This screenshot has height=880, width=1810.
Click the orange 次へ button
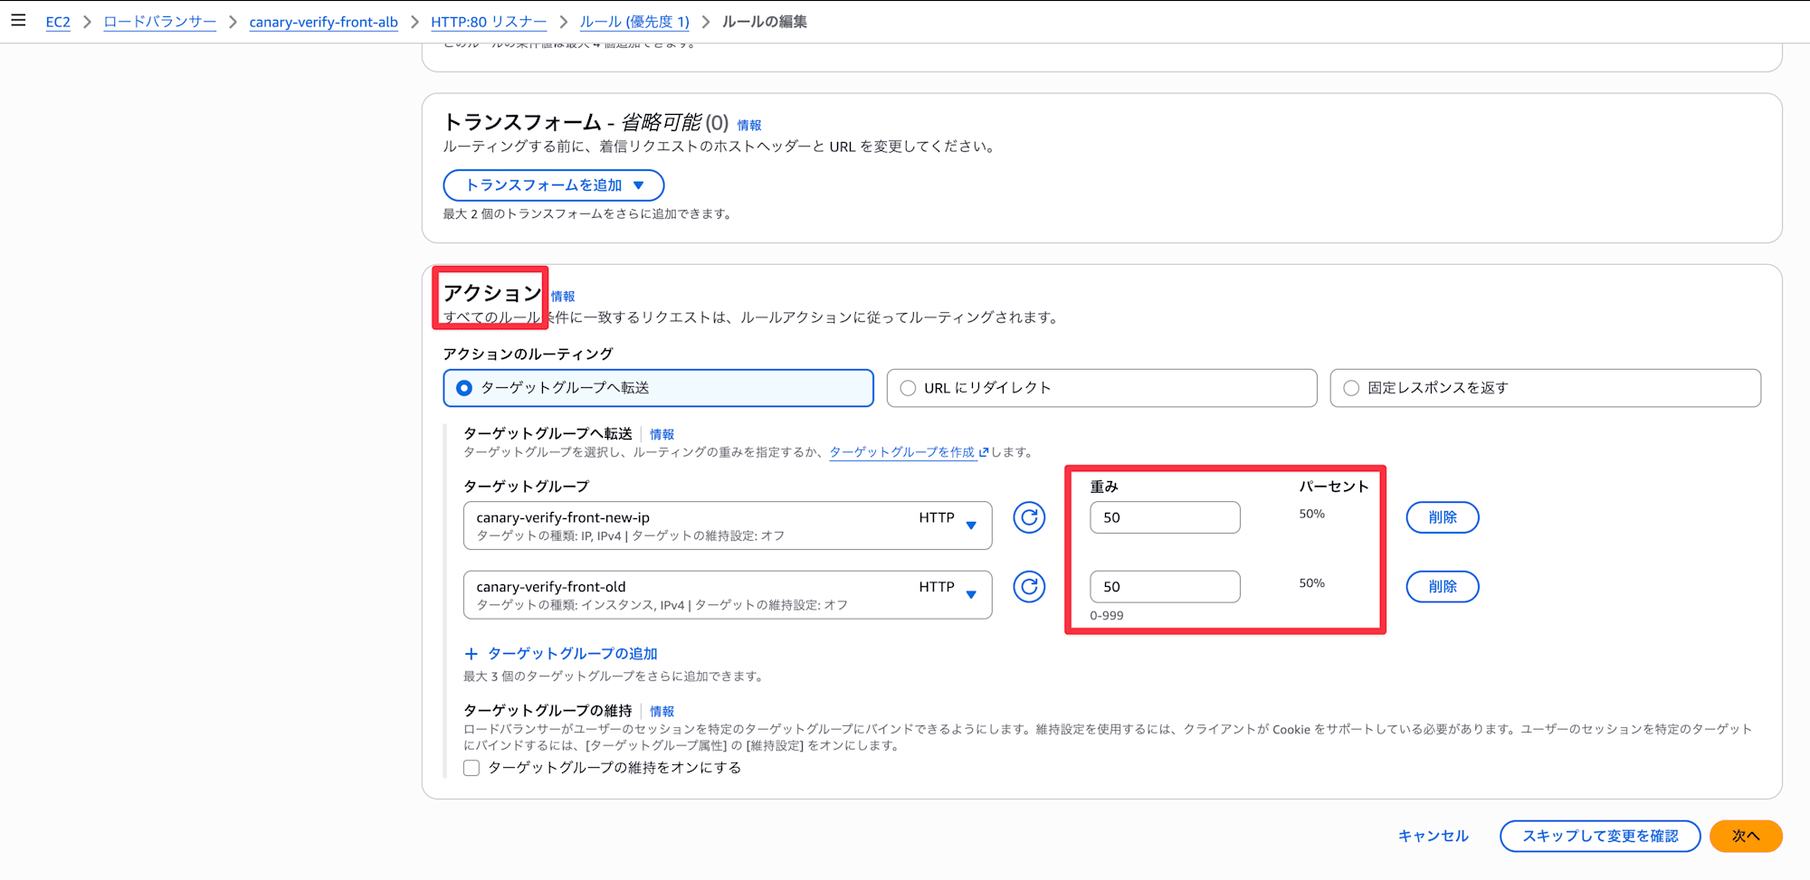(1746, 837)
